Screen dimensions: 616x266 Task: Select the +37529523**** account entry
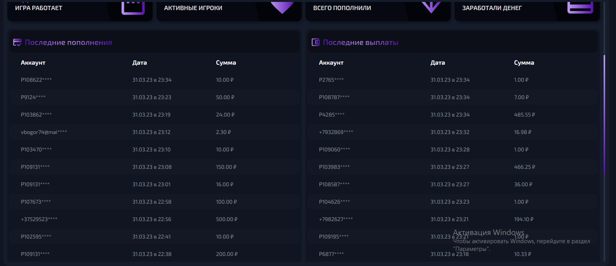click(x=39, y=219)
